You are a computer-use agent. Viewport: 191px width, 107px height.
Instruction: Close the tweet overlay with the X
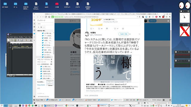click(x=168, y=21)
